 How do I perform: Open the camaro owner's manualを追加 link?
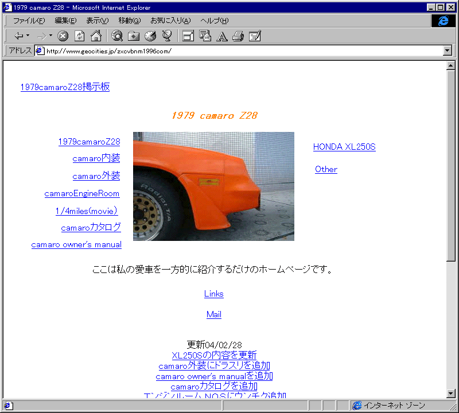tap(214, 376)
